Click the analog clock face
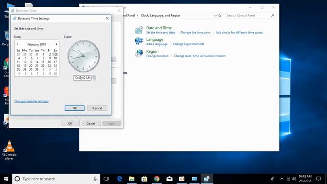This screenshot has height=184, width=327. (x=84, y=56)
